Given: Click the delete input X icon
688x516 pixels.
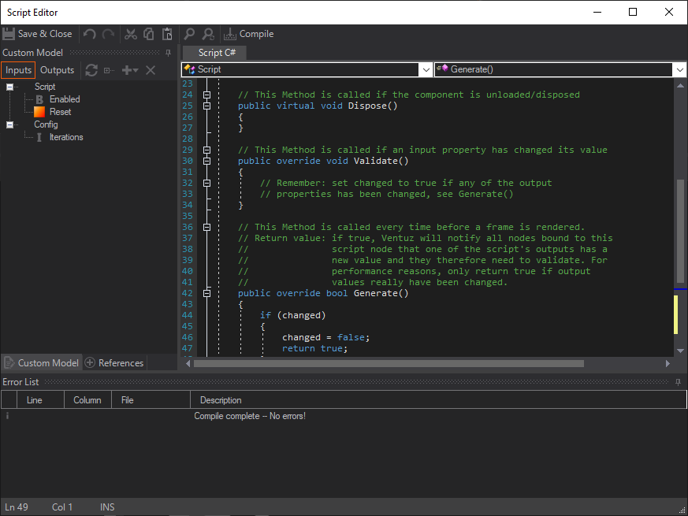Looking at the screenshot, I should pos(150,70).
